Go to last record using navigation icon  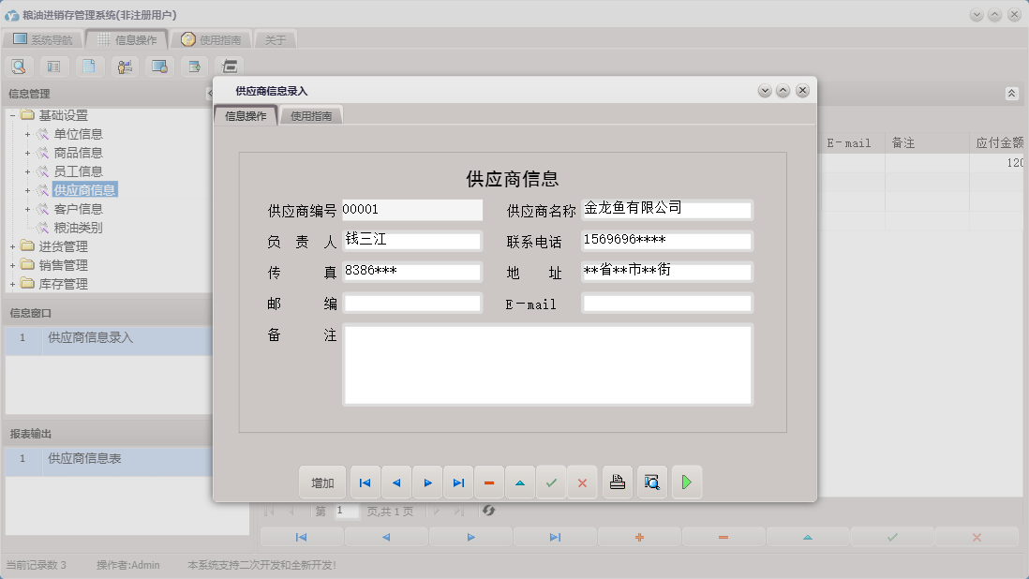click(458, 482)
